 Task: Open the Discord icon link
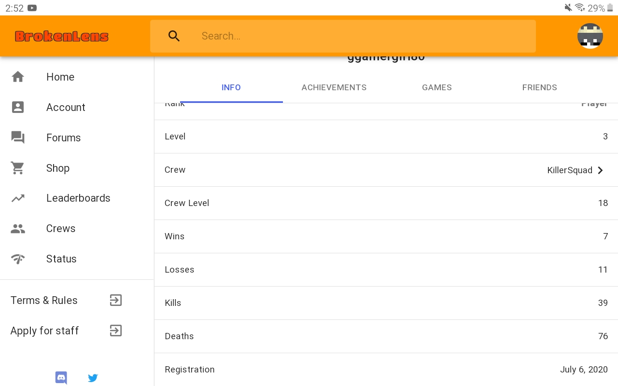tap(61, 378)
